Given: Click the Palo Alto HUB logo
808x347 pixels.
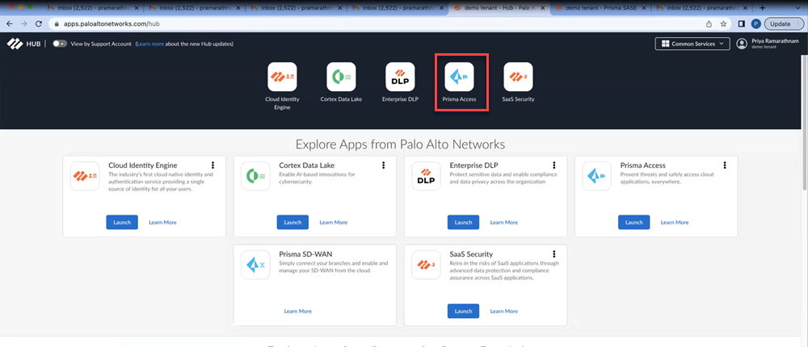Looking at the screenshot, I should (x=24, y=44).
